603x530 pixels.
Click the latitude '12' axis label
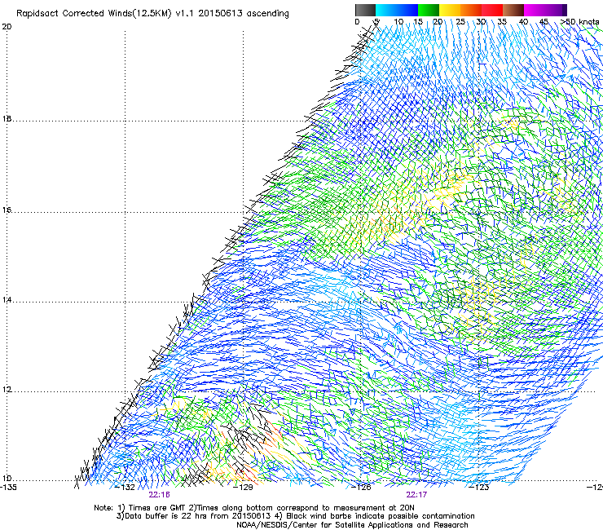click(7, 390)
